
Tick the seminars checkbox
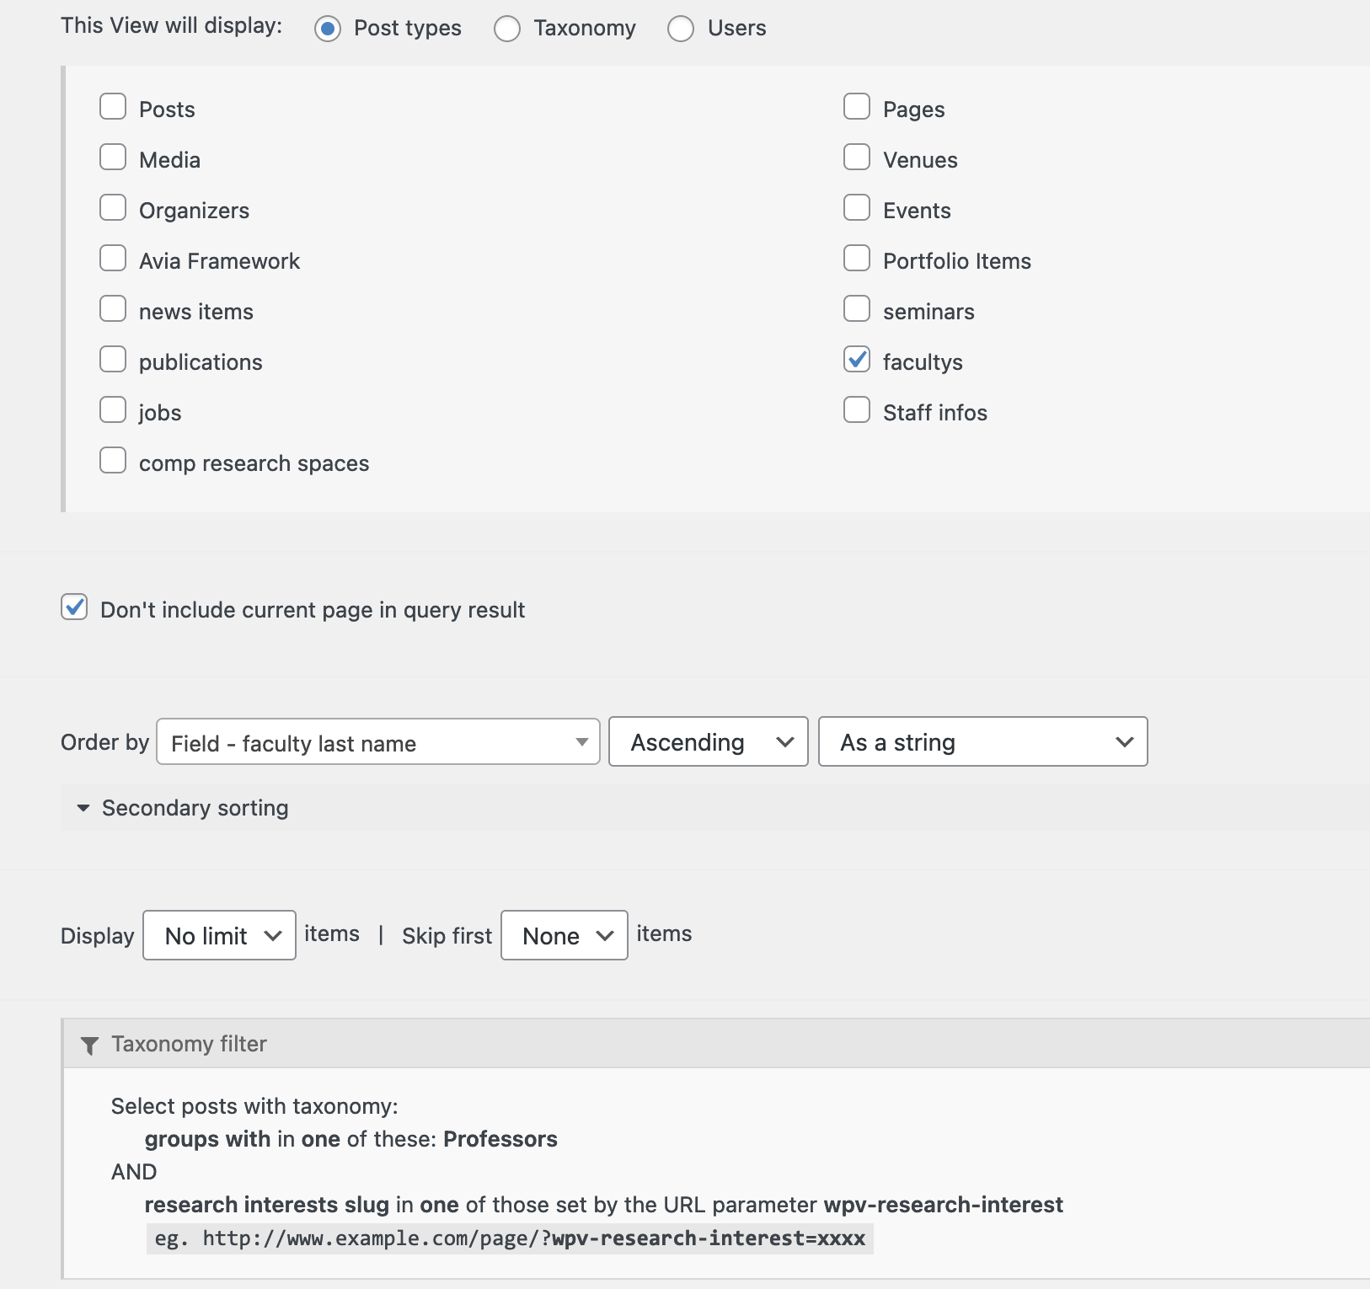(857, 309)
